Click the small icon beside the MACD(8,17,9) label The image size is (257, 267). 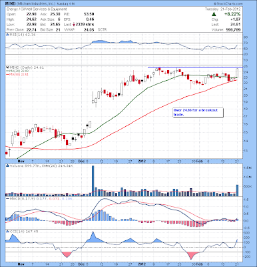[7, 198]
